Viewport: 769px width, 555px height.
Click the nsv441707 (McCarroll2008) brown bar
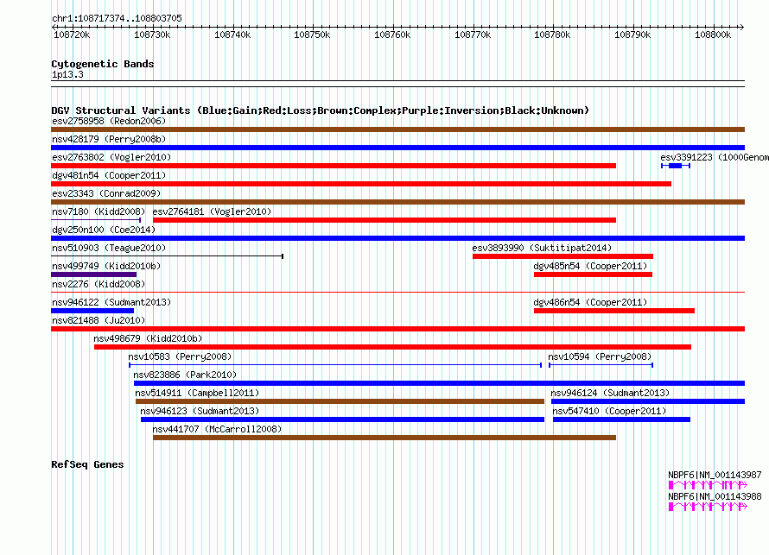click(384, 438)
